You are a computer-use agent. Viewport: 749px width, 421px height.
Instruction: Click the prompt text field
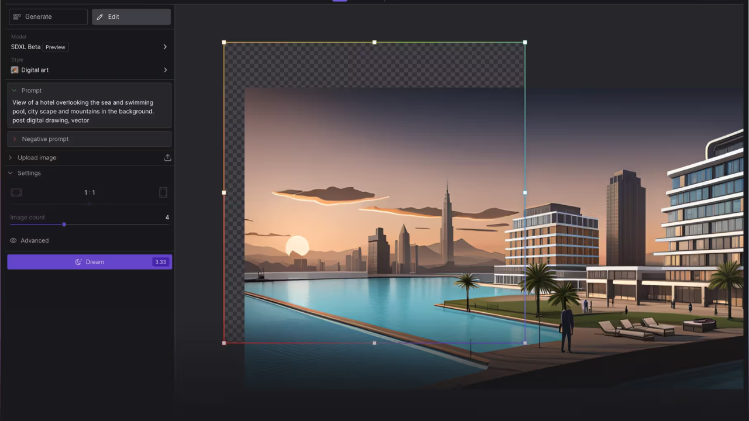pos(89,111)
